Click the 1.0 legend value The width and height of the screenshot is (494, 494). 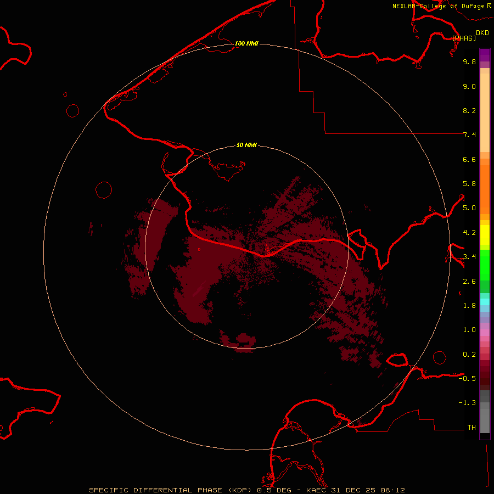[469, 330]
